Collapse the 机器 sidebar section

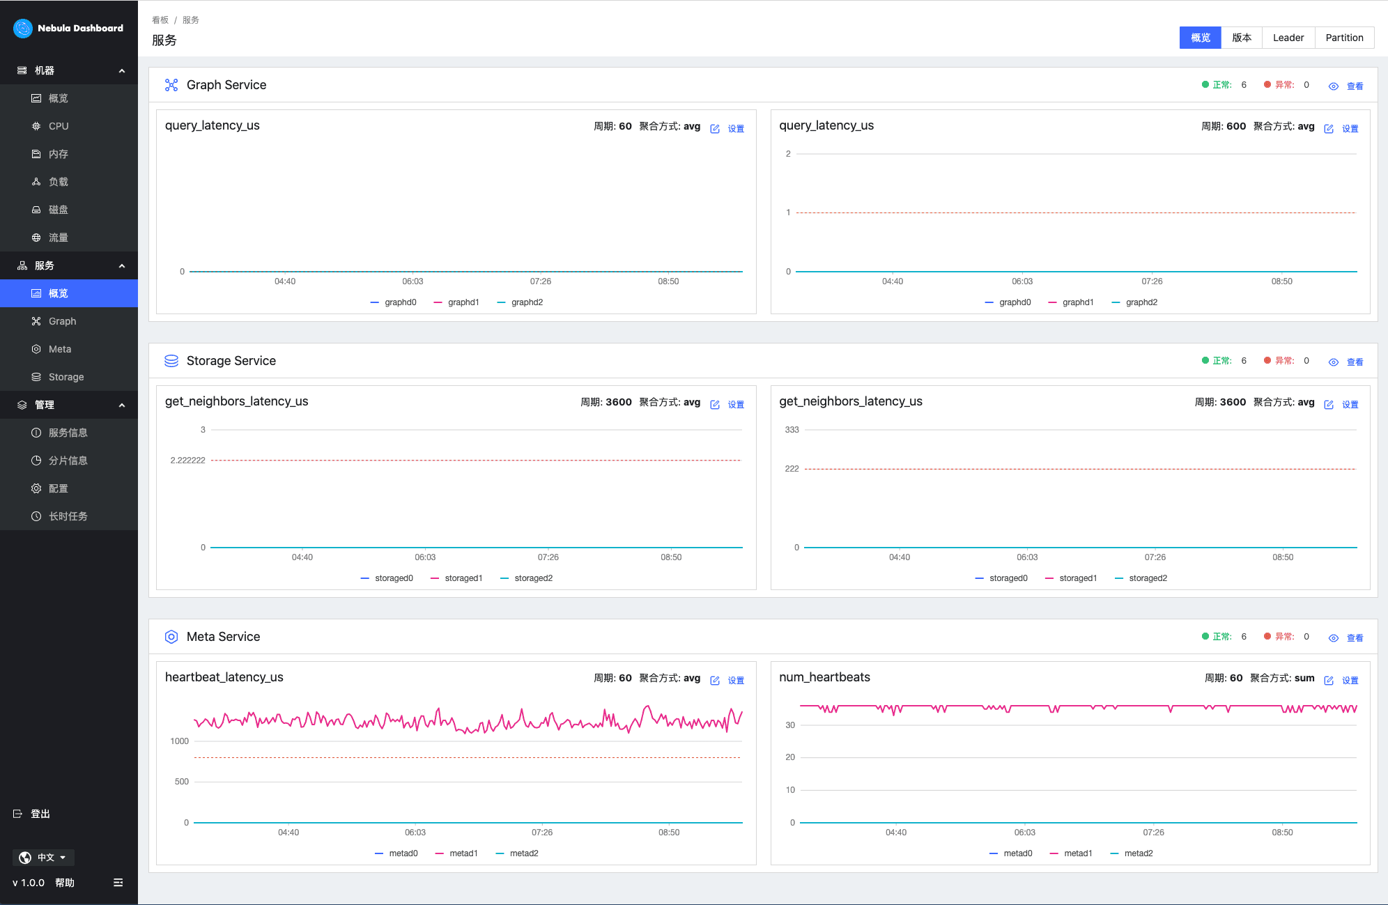click(x=122, y=70)
